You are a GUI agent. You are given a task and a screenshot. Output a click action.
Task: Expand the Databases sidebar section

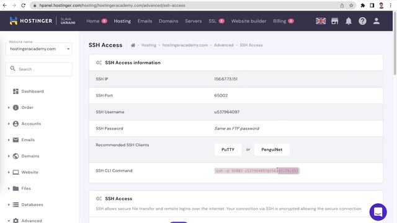click(x=9, y=204)
